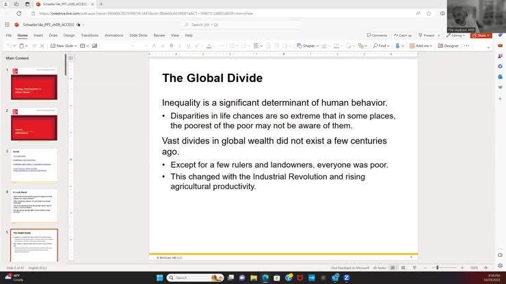This screenshot has height=284, width=506.
Task: Open the Transitions tab
Action: [x=90, y=35]
